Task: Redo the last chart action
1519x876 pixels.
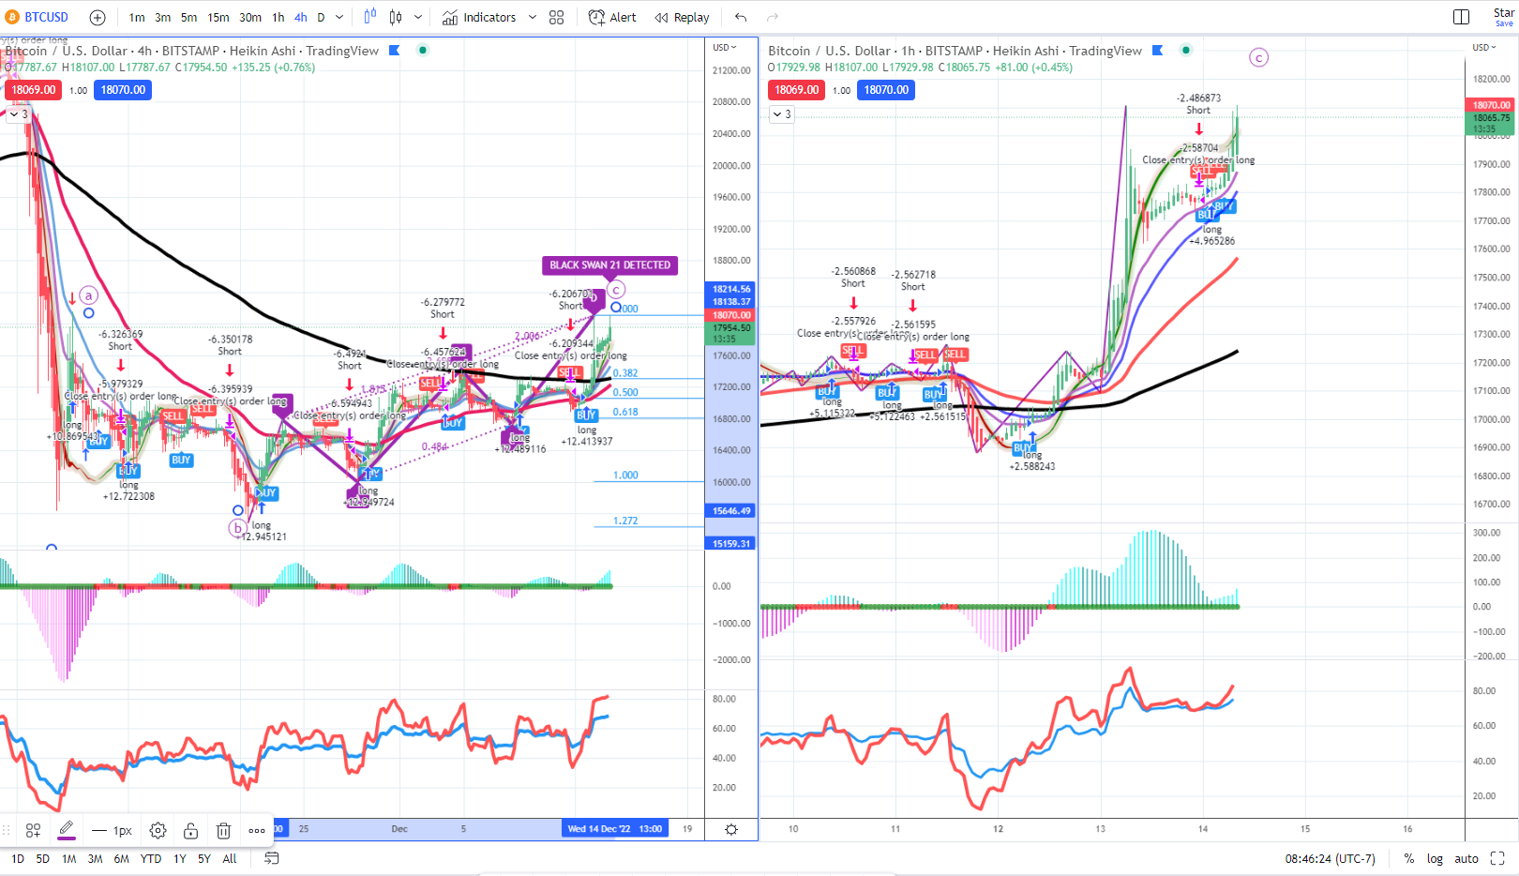Action: click(x=773, y=17)
